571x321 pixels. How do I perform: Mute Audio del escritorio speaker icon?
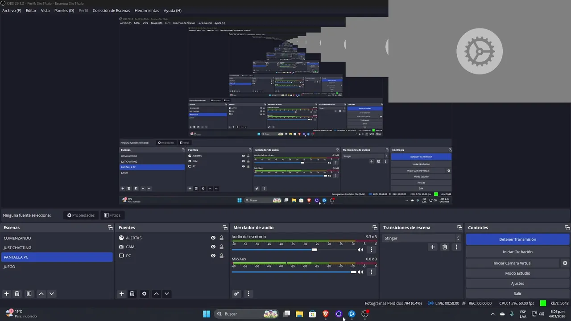pos(360,250)
